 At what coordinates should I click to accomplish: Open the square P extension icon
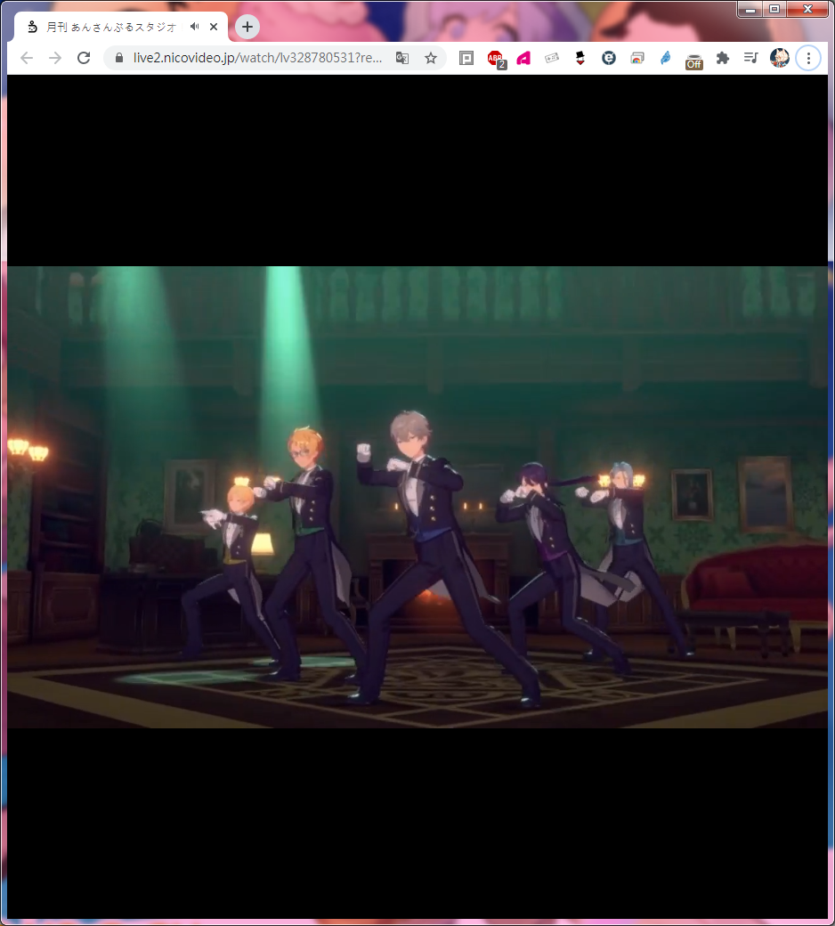(466, 58)
